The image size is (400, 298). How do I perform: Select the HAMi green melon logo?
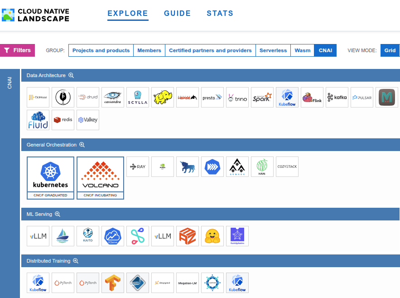click(x=262, y=167)
